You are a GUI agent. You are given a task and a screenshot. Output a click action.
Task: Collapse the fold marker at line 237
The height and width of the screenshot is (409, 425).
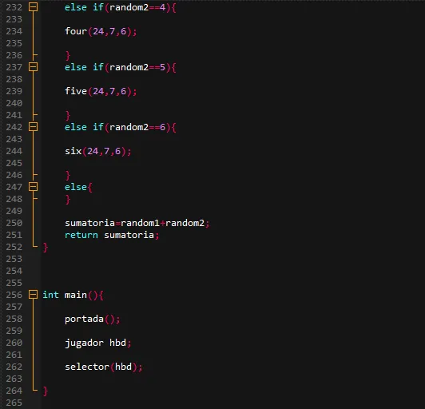[x=33, y=66]
